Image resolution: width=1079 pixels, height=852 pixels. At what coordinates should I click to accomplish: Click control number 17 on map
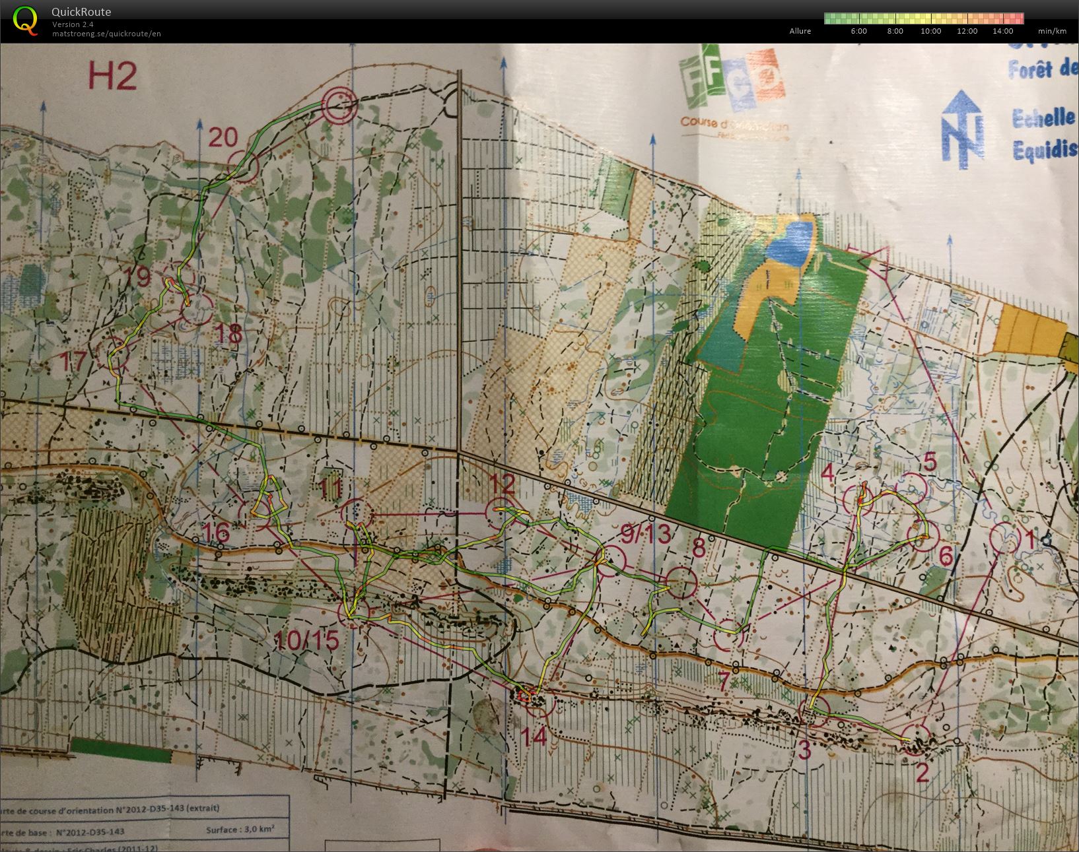73,362
